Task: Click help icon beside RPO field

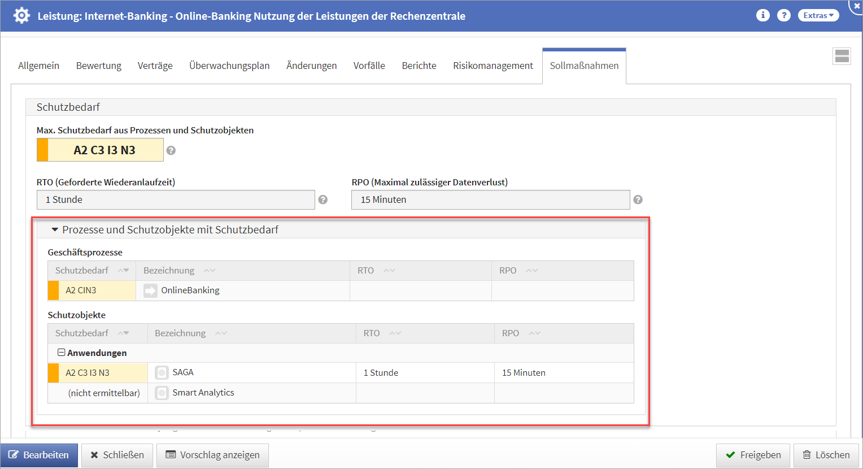Action: [x=638, y=199]
